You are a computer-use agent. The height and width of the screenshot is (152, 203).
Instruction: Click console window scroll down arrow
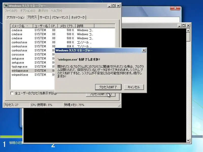(x=188, y=141)
